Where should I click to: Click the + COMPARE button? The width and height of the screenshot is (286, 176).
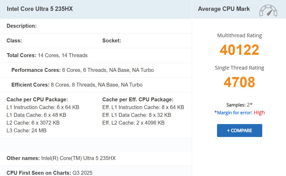tap(239, 131)
